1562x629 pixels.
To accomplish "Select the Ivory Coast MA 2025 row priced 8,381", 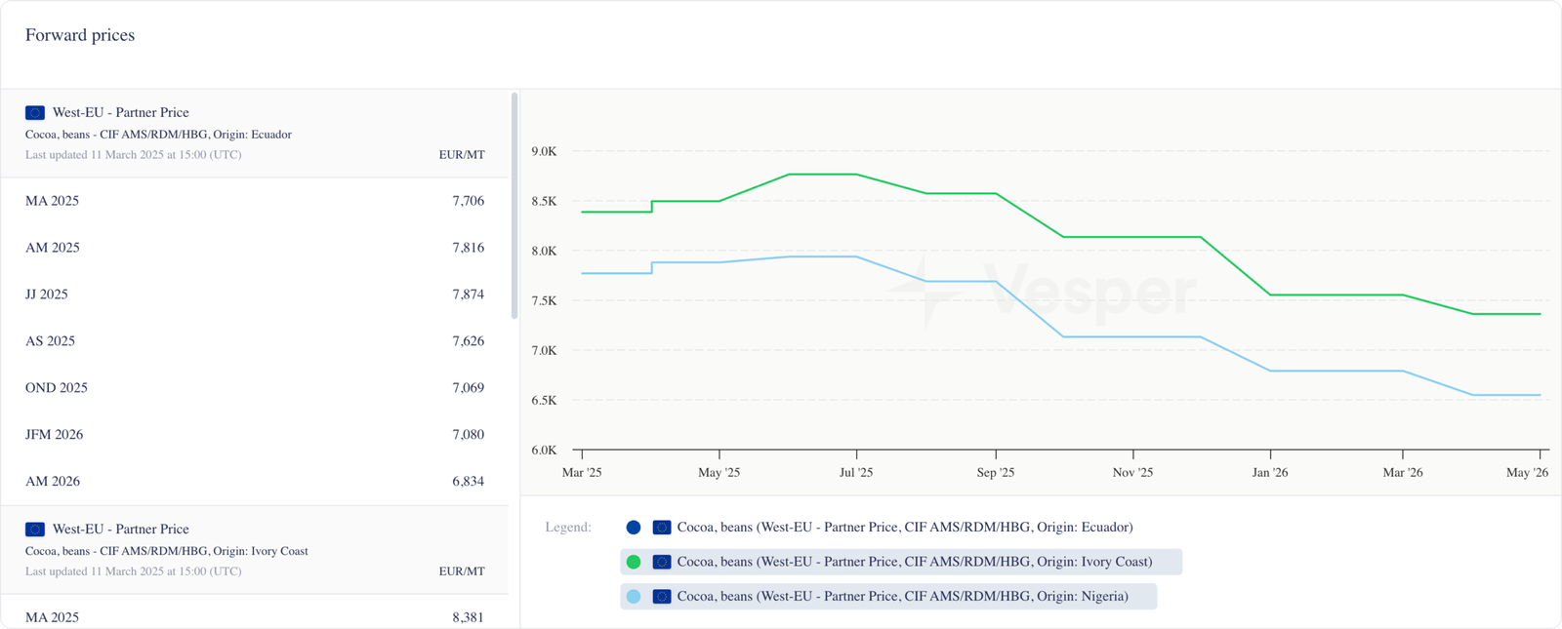I will 254,617.
